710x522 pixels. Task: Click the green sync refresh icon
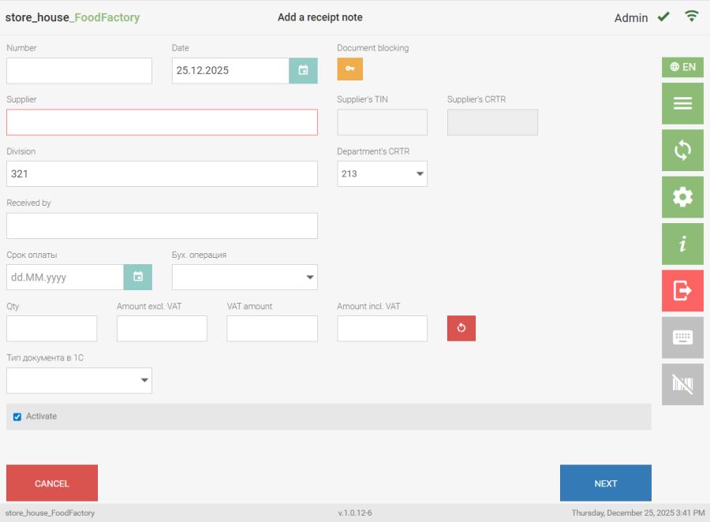point(682,151)
